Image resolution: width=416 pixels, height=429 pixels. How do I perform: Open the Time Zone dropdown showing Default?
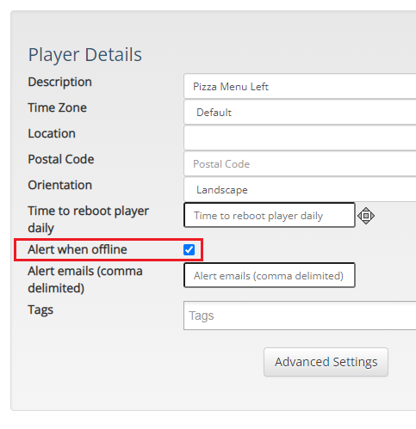[300, 112]
